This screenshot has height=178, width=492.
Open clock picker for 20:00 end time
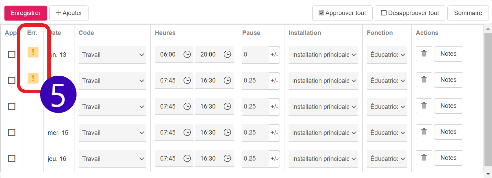227,54
